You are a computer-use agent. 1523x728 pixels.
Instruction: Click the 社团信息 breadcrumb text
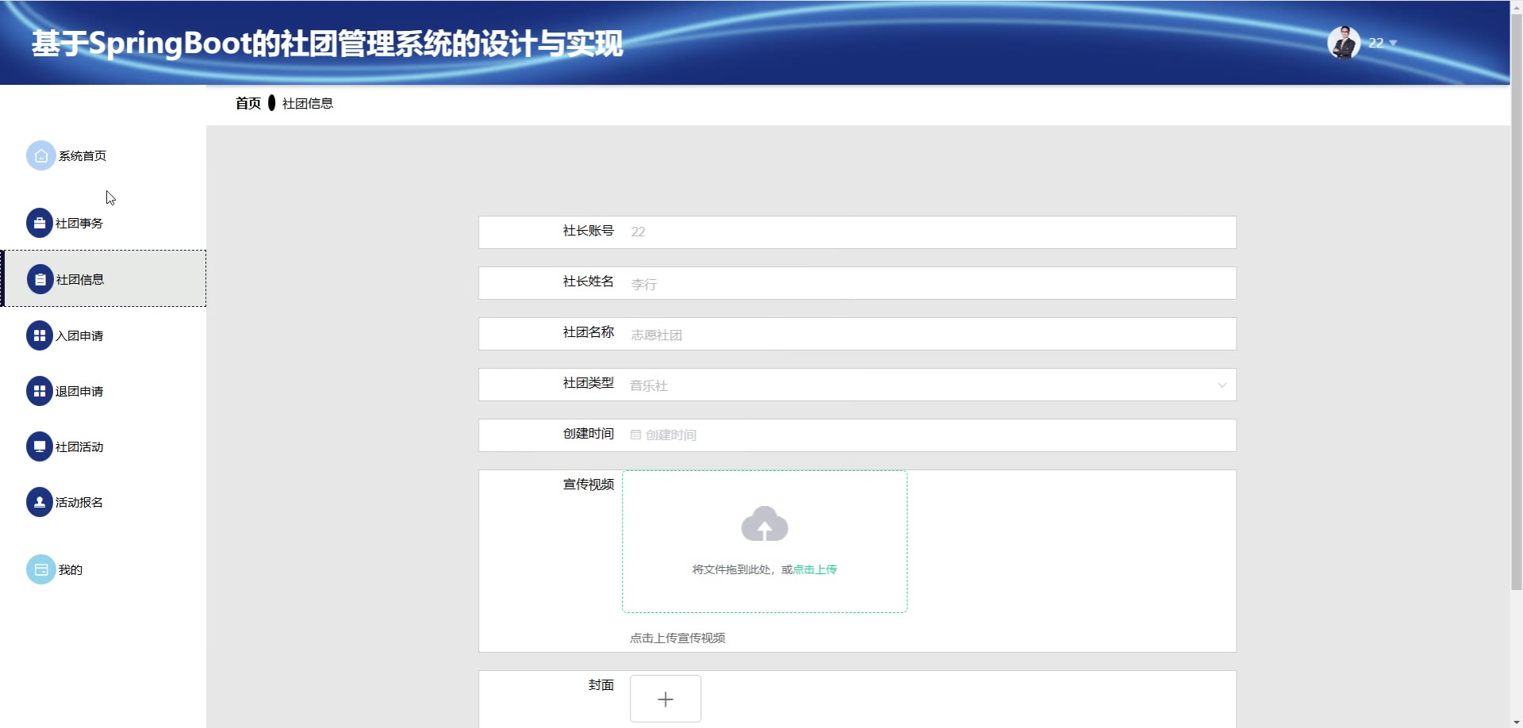(x=308, y=104)
